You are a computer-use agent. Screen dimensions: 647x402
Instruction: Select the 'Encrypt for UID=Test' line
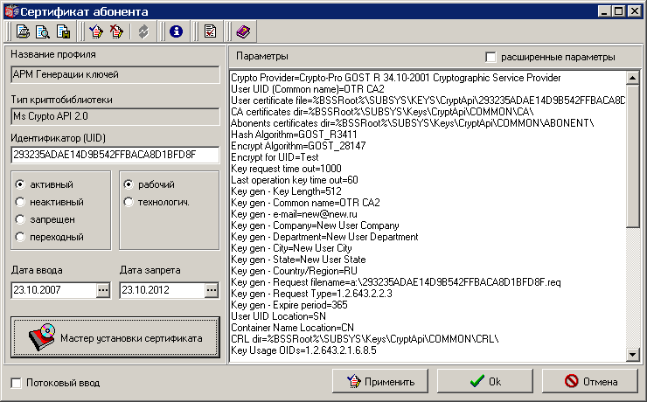click(x=275, y=157)
